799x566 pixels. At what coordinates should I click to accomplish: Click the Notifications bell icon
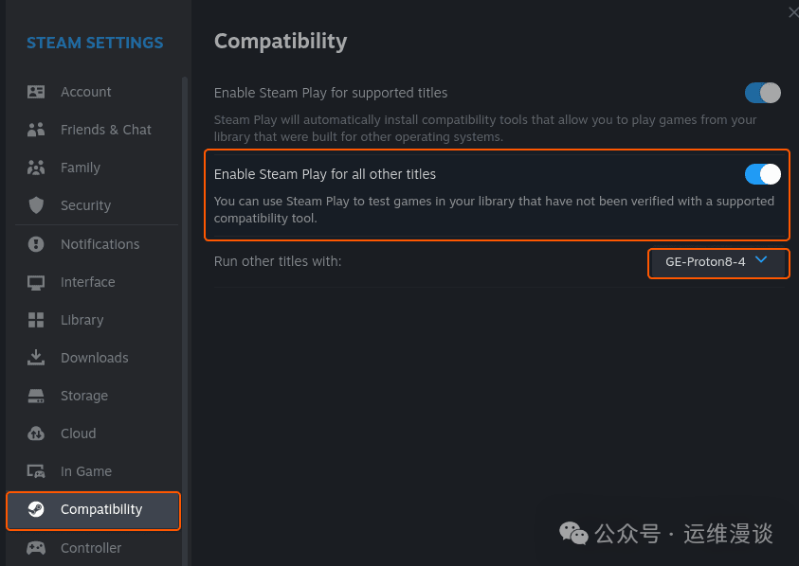(35, 244)
